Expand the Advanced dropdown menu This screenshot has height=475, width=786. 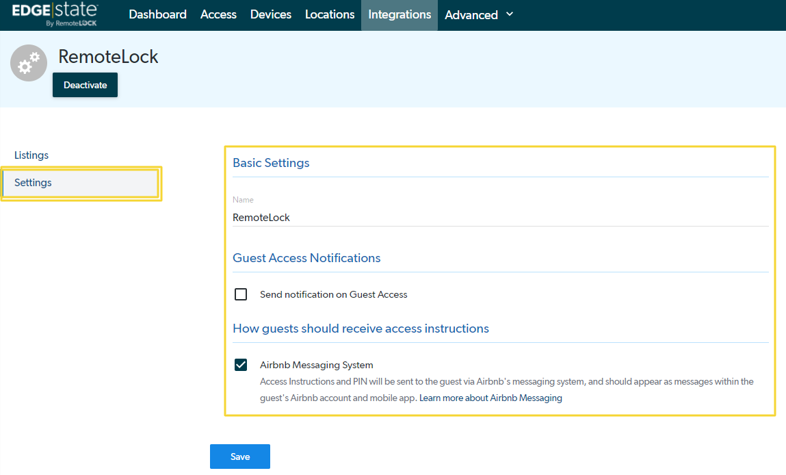click(479, 15)
